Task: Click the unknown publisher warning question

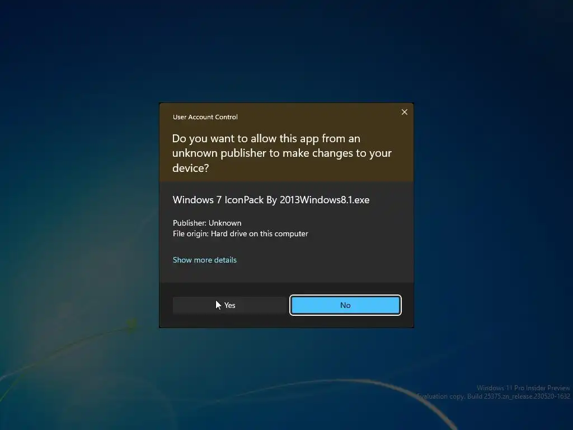Action: (x=282, y=153)
